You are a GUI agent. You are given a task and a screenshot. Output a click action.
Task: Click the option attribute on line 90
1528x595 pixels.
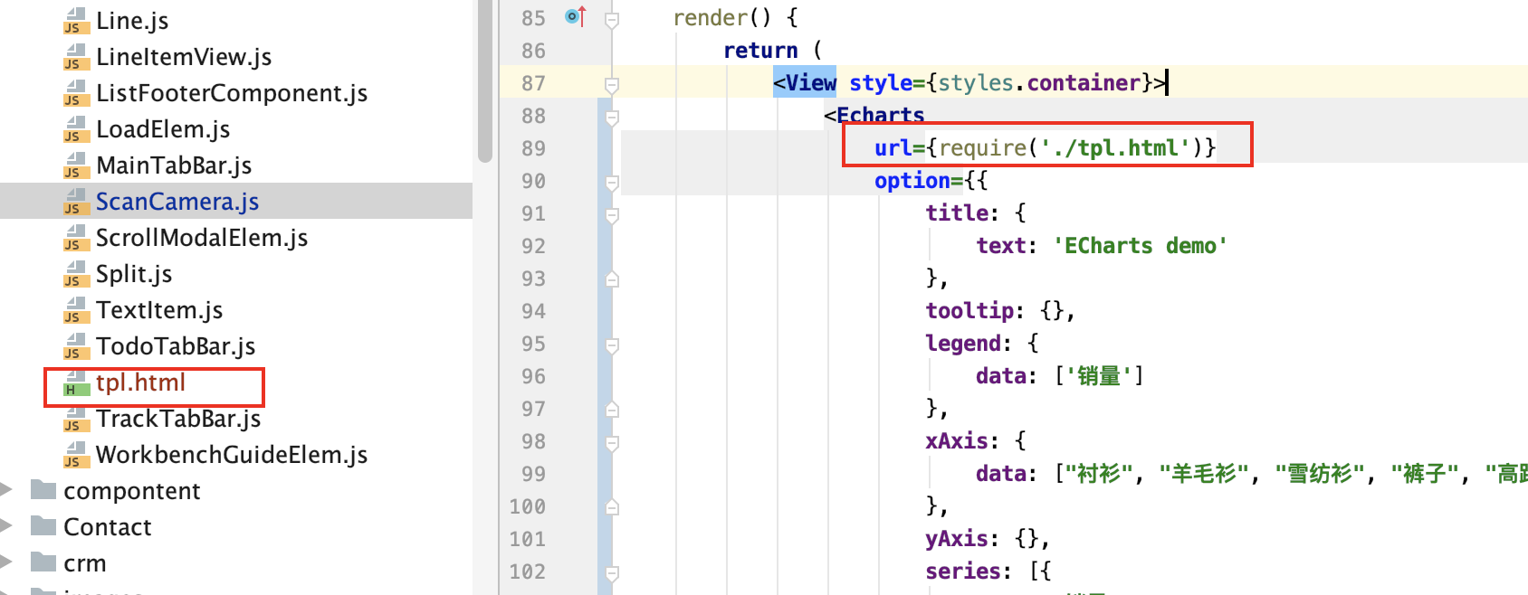click(x=912, y=181)
